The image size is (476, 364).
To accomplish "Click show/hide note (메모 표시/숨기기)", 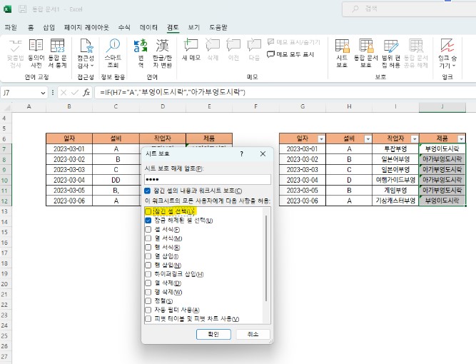I will click(x=293, y=42).
